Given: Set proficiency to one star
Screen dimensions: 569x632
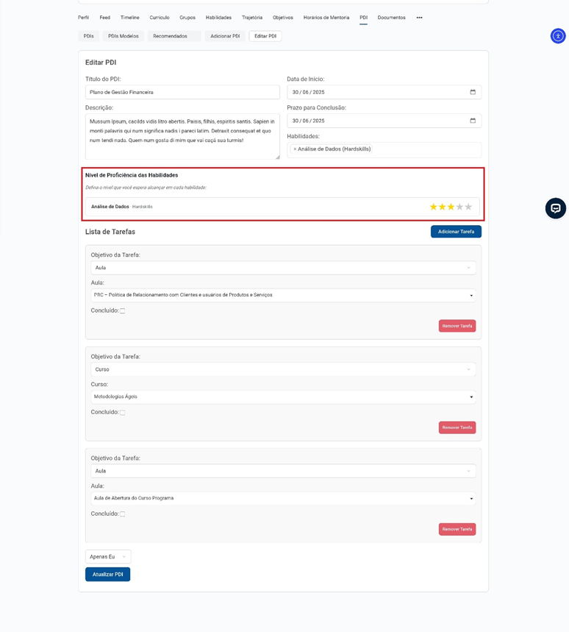Looking at the screenshot, I should (x=434, y=207).
